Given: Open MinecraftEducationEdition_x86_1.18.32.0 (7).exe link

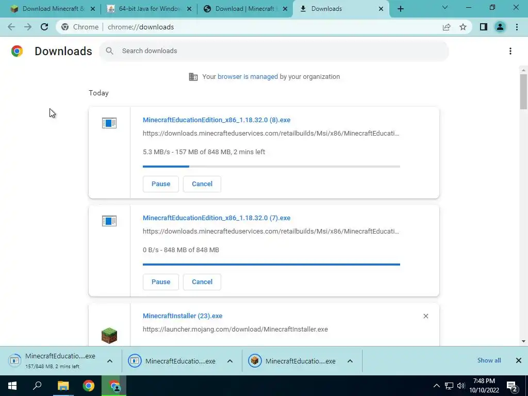Looking at the screenshot, I should [x=217, y=218].
